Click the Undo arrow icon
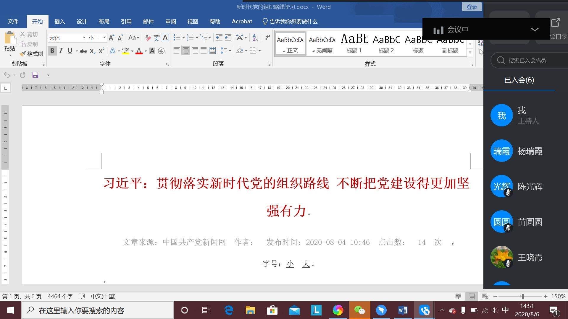 pos(7,75)
